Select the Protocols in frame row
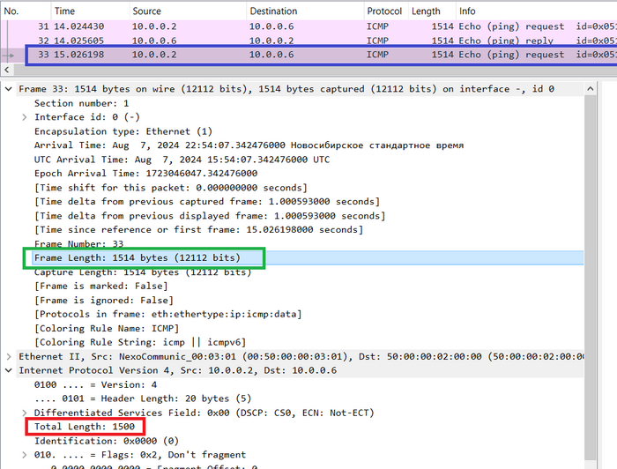 [x=167, y=315]
